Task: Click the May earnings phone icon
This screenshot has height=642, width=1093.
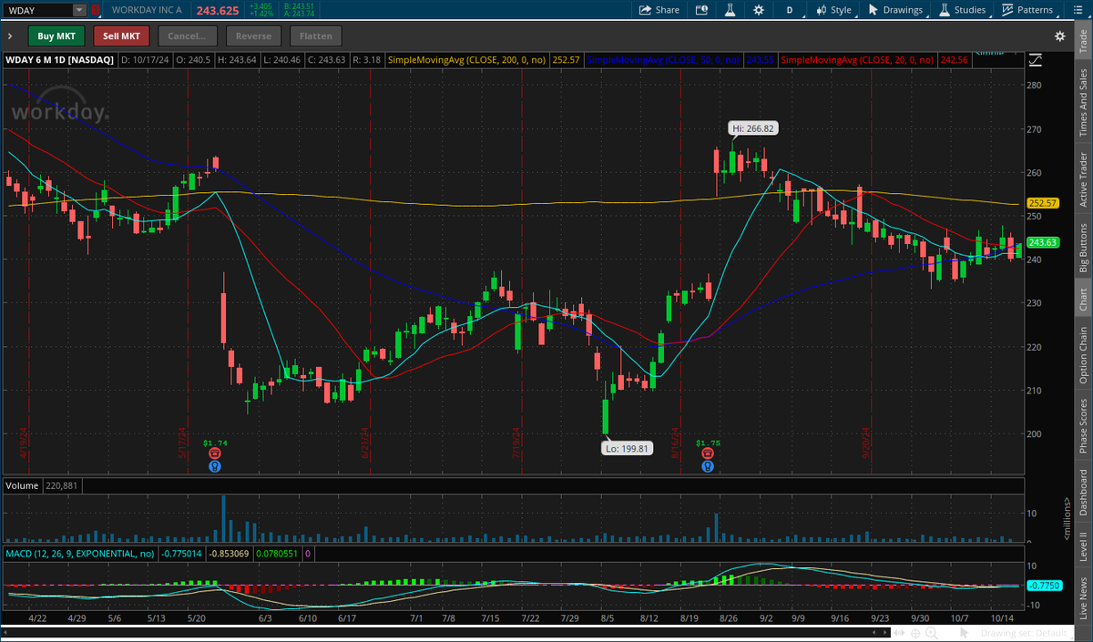Action: coord(215,453)
